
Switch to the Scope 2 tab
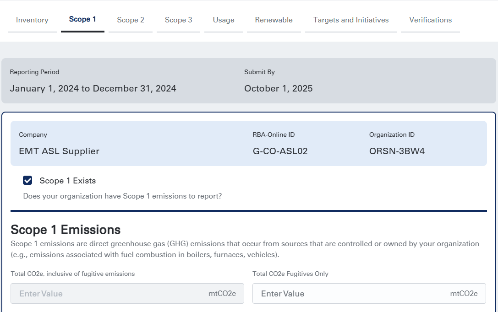point(131,20)
